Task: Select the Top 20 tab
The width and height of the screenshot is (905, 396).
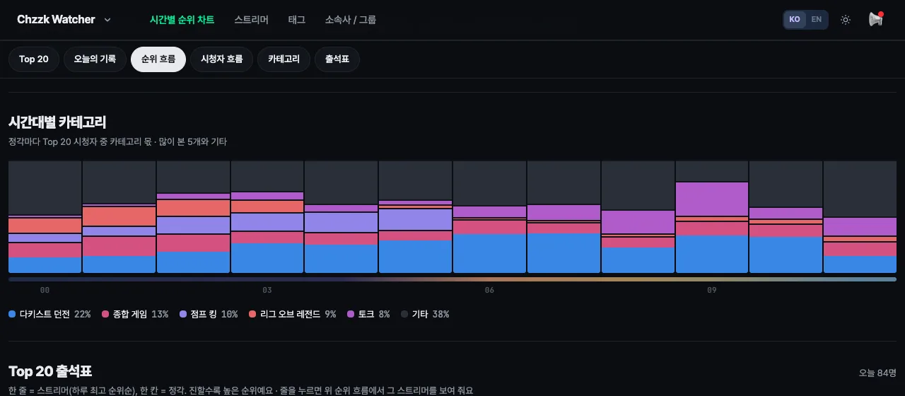Action: [33, 59]
